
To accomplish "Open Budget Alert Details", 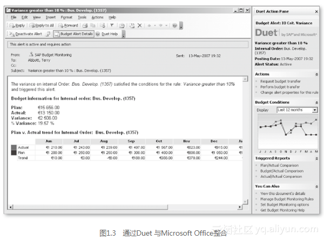I will click(74, 34).
